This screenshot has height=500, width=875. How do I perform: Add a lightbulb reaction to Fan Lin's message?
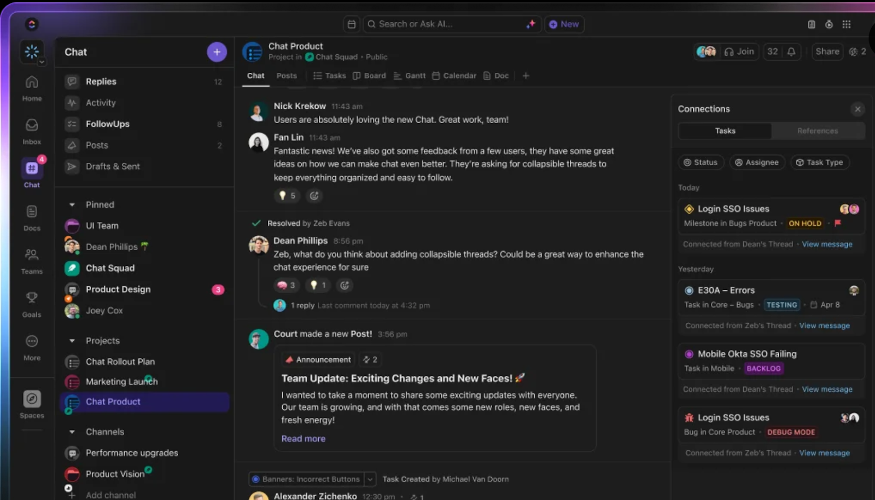click(287, 196)
